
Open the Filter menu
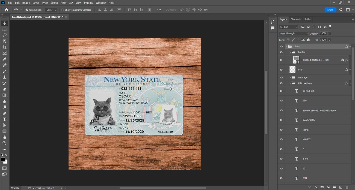click(63, 3)
